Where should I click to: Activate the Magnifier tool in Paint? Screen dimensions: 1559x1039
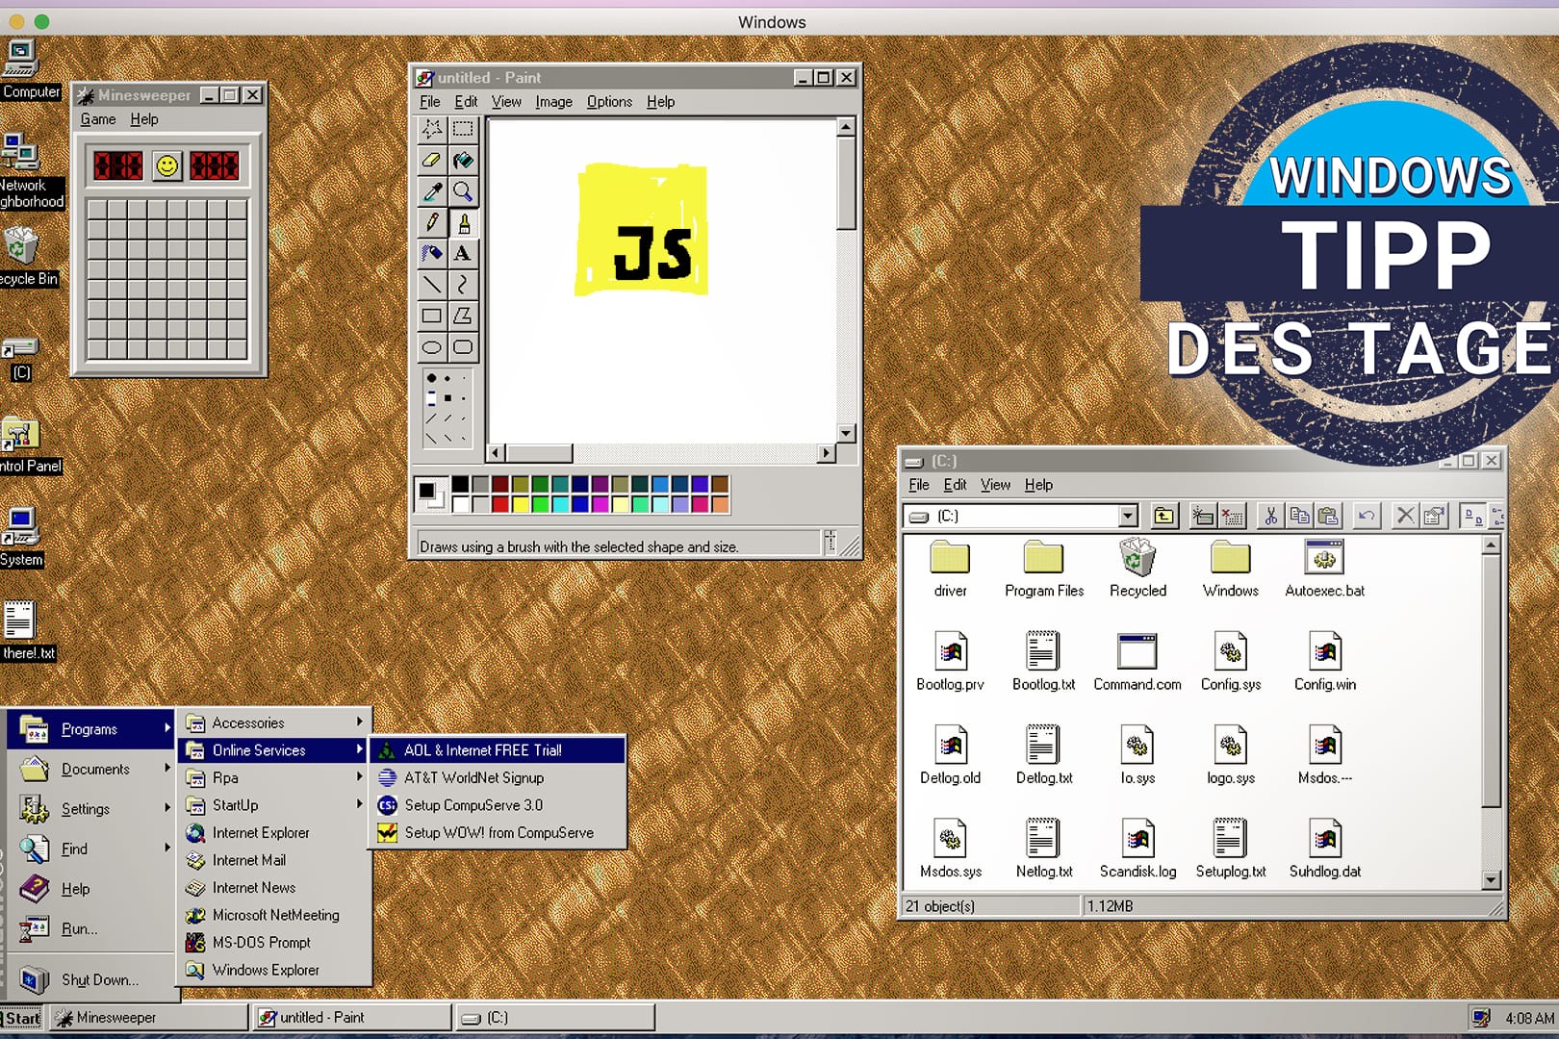463,191
